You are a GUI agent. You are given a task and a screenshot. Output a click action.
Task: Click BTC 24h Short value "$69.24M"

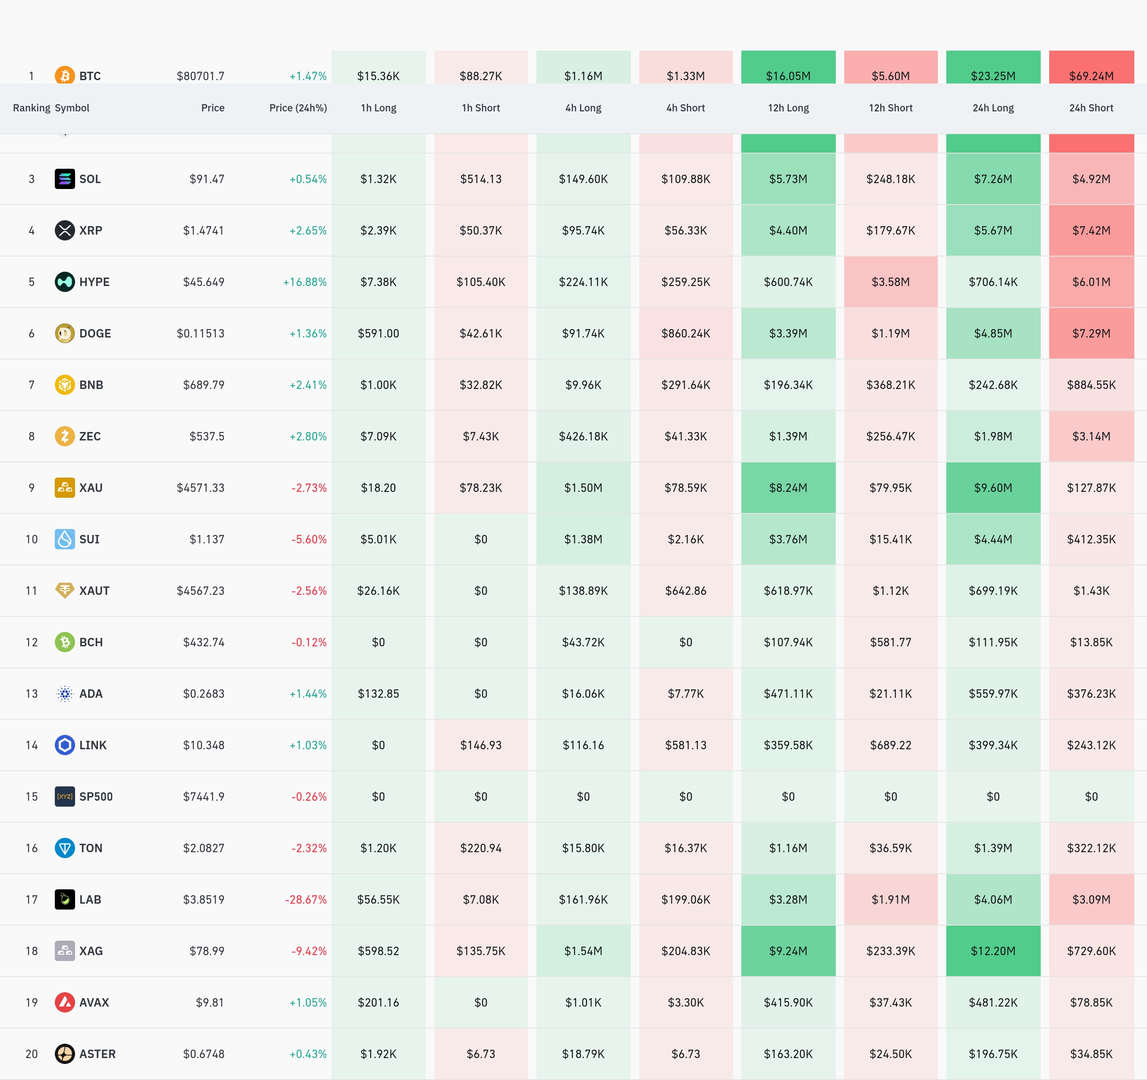[1091, 76]
